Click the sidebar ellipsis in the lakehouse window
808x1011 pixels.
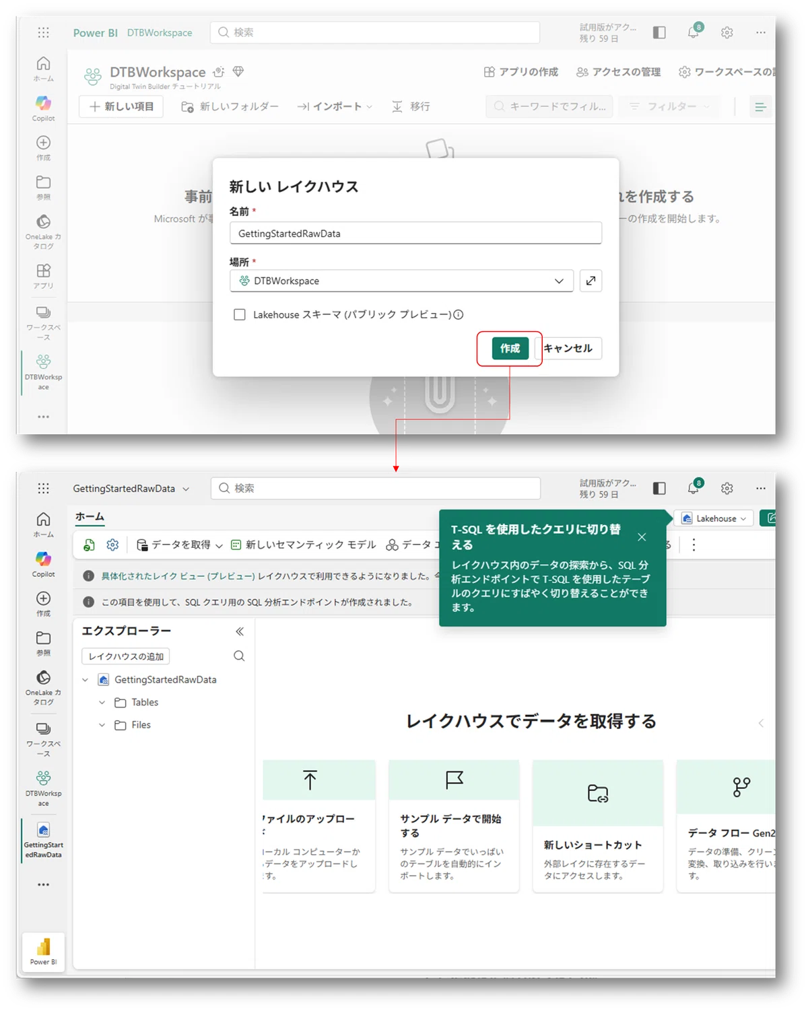[x=44, y=884]
